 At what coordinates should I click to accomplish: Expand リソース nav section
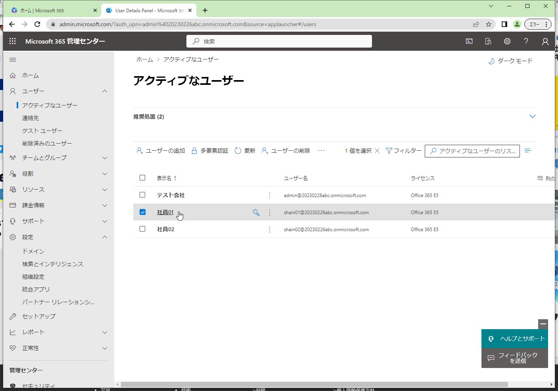[x=105, y=190]
